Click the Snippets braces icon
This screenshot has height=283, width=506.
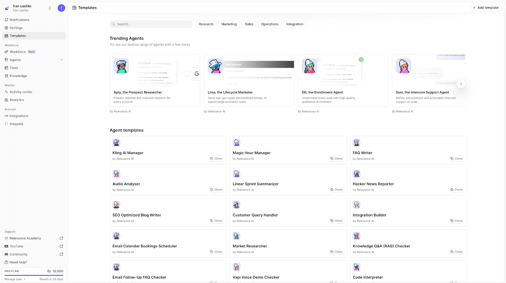coord(6,124)
